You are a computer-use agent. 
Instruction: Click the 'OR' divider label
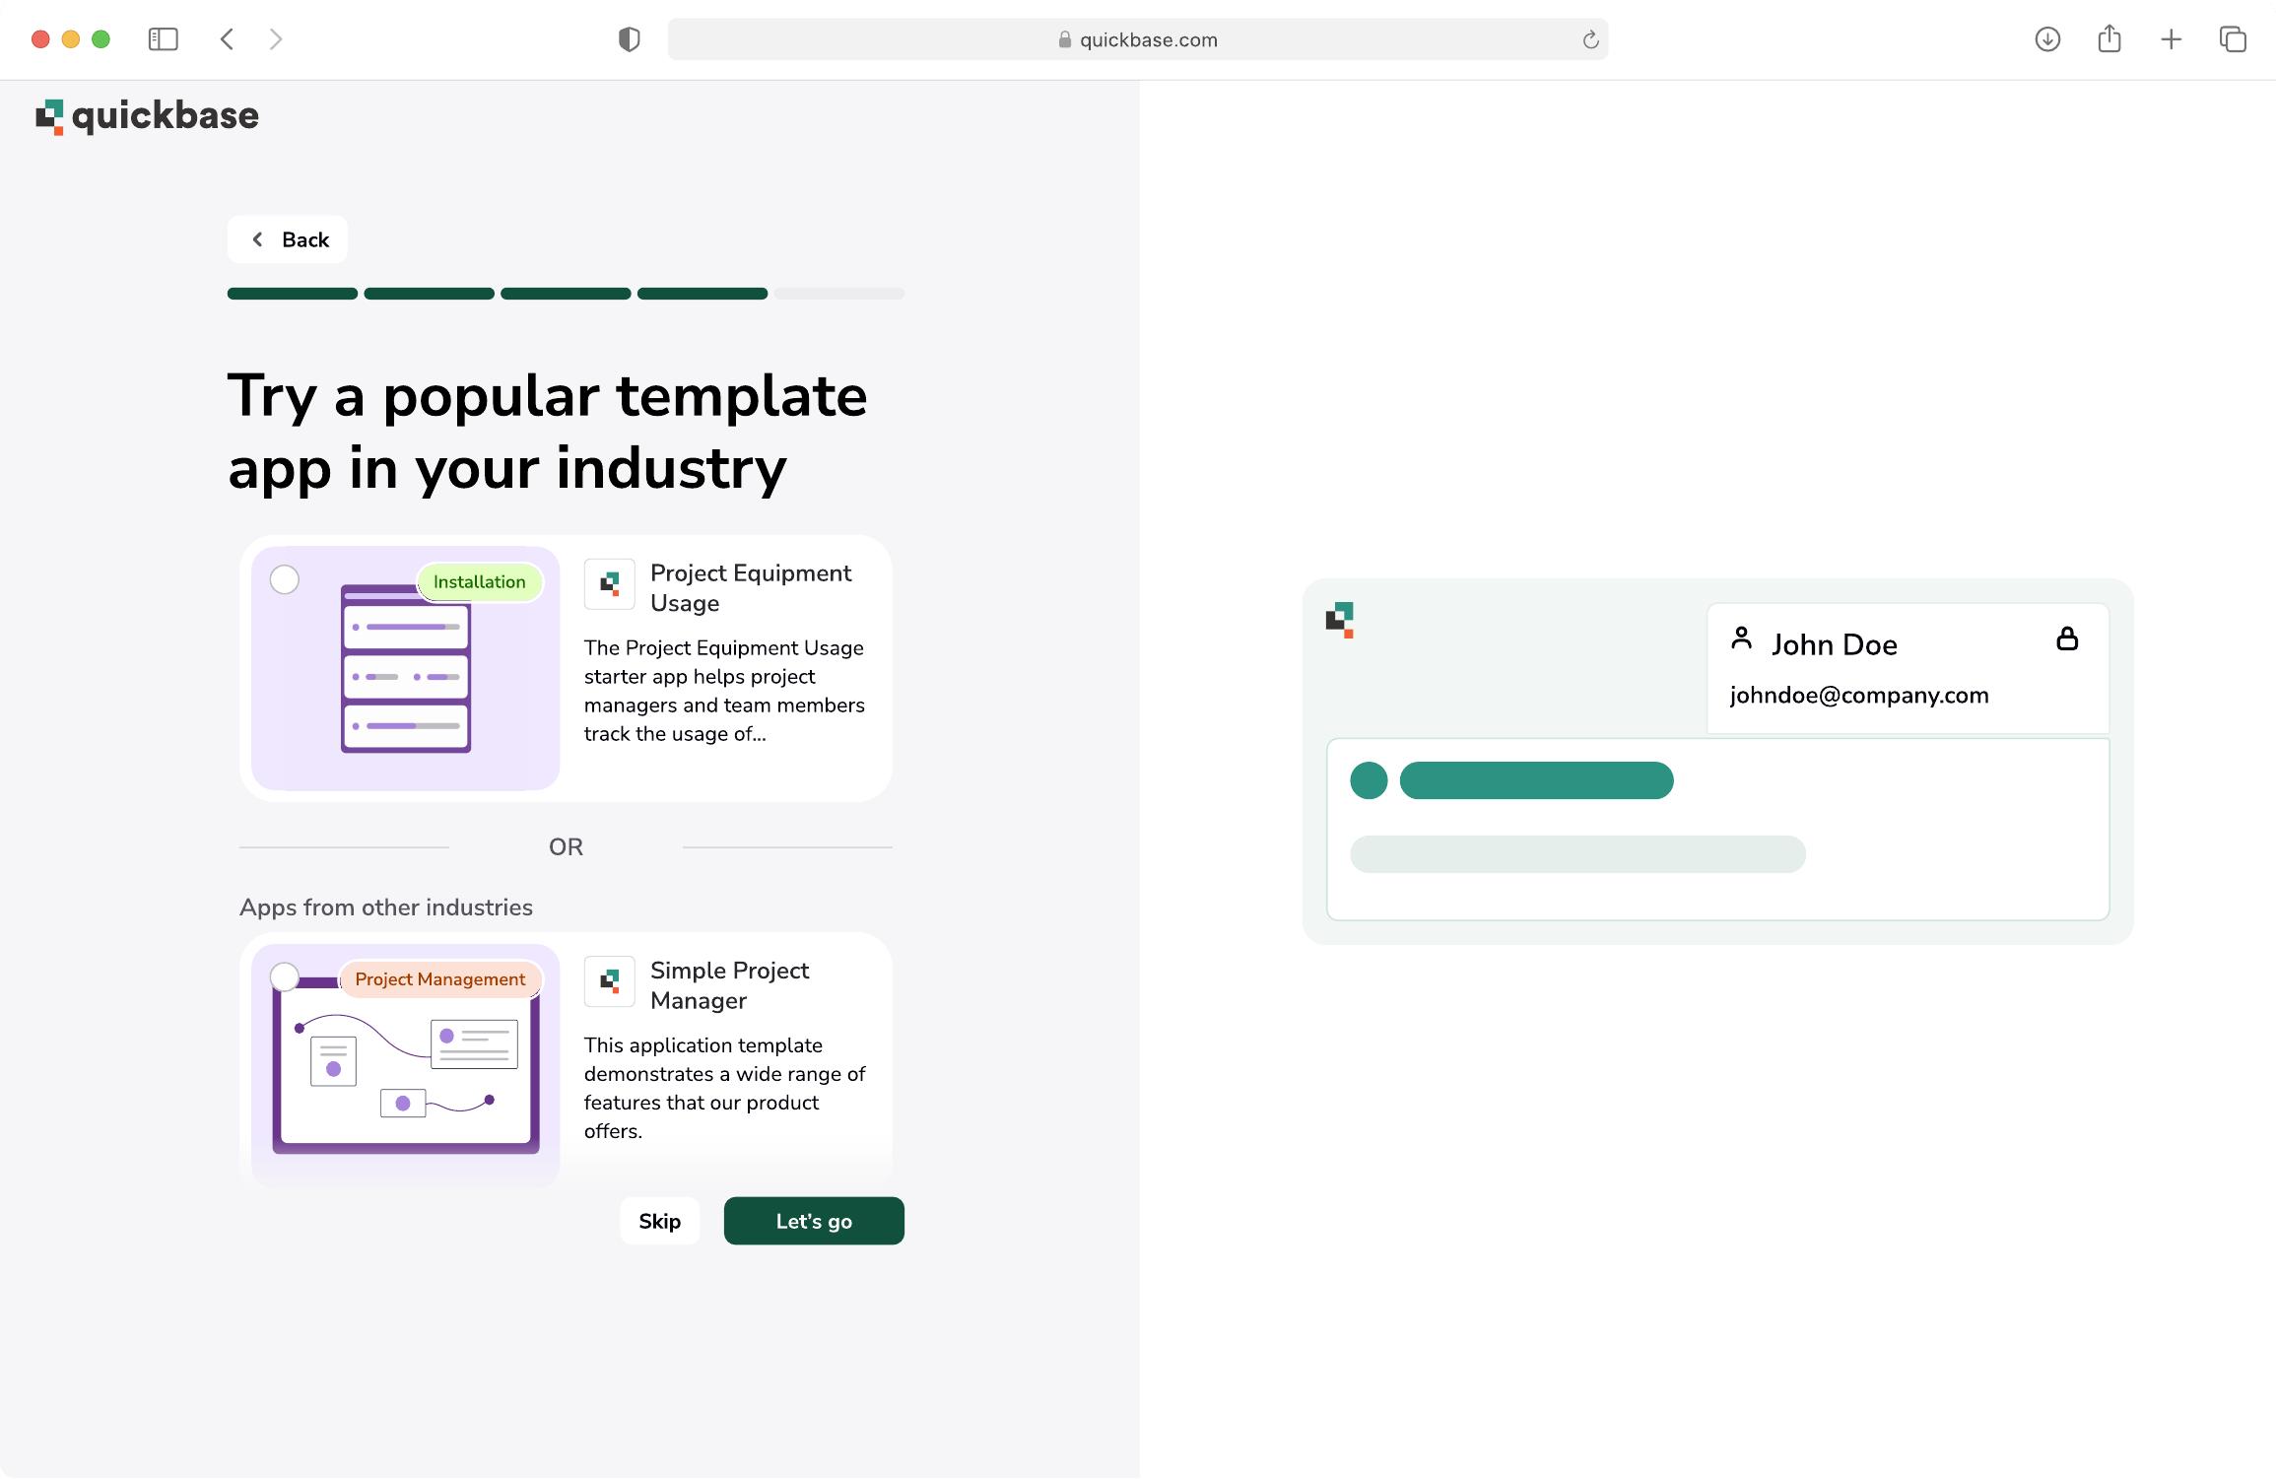pos(567,847)
